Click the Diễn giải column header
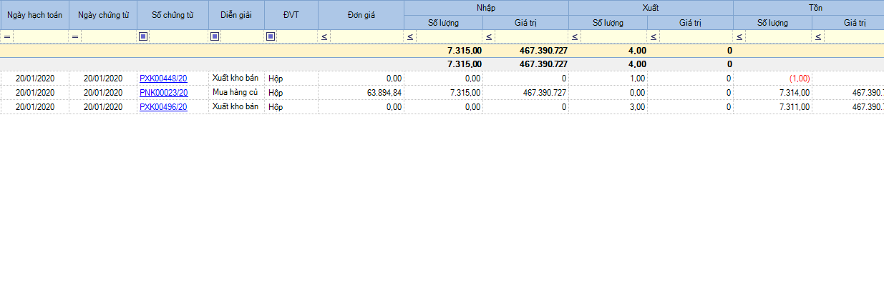This screenshot has height=297, width=884. click(236, 15)
